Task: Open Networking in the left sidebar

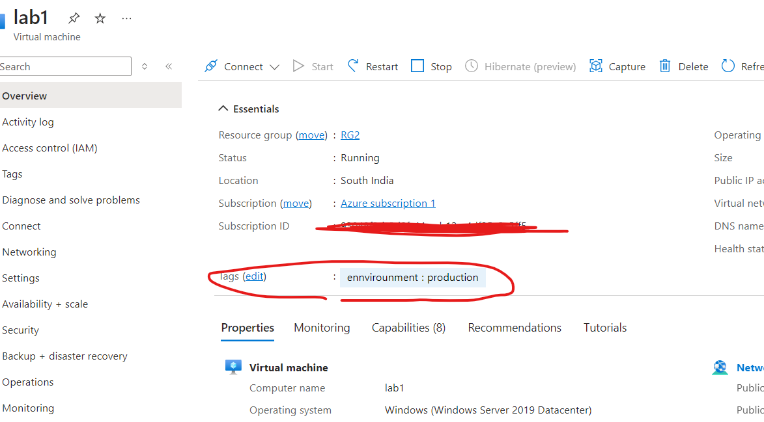Action: pyautogui.click(x=29, y=252)
